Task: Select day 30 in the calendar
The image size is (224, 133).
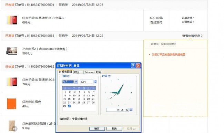Action: 69,106
